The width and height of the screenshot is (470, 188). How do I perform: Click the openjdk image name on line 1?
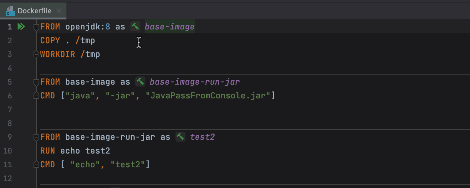coord(84,27)
